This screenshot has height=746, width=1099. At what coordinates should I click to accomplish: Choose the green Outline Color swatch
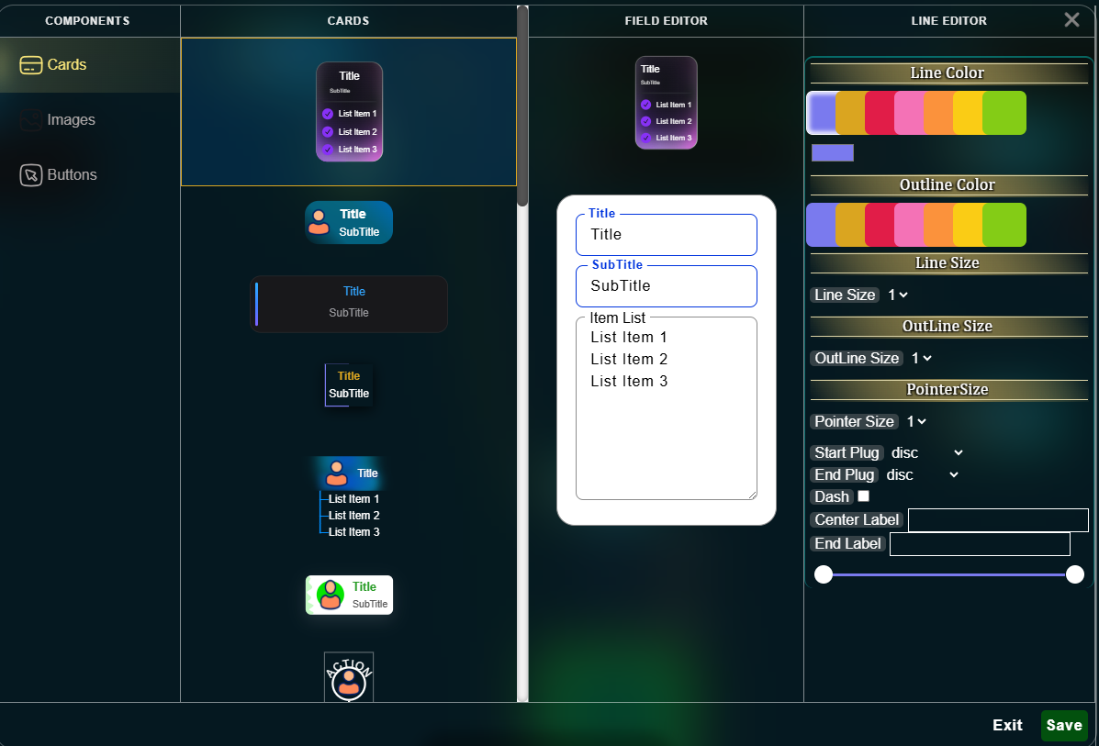[x=1004, y=225]
